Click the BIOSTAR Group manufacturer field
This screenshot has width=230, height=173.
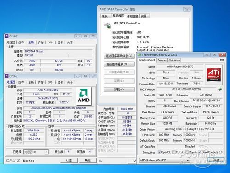point(58,51)
